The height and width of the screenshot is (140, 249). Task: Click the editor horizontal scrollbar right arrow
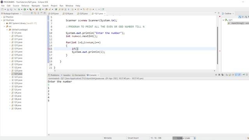coord(214,71)
